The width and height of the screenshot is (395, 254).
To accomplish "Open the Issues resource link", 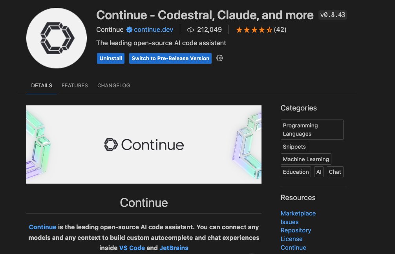I will pyautogui.click(x=289, y=222).
